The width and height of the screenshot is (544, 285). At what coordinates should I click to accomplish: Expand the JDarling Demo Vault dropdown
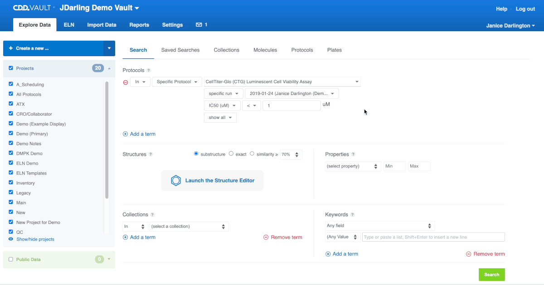click(x=137, y=8)
